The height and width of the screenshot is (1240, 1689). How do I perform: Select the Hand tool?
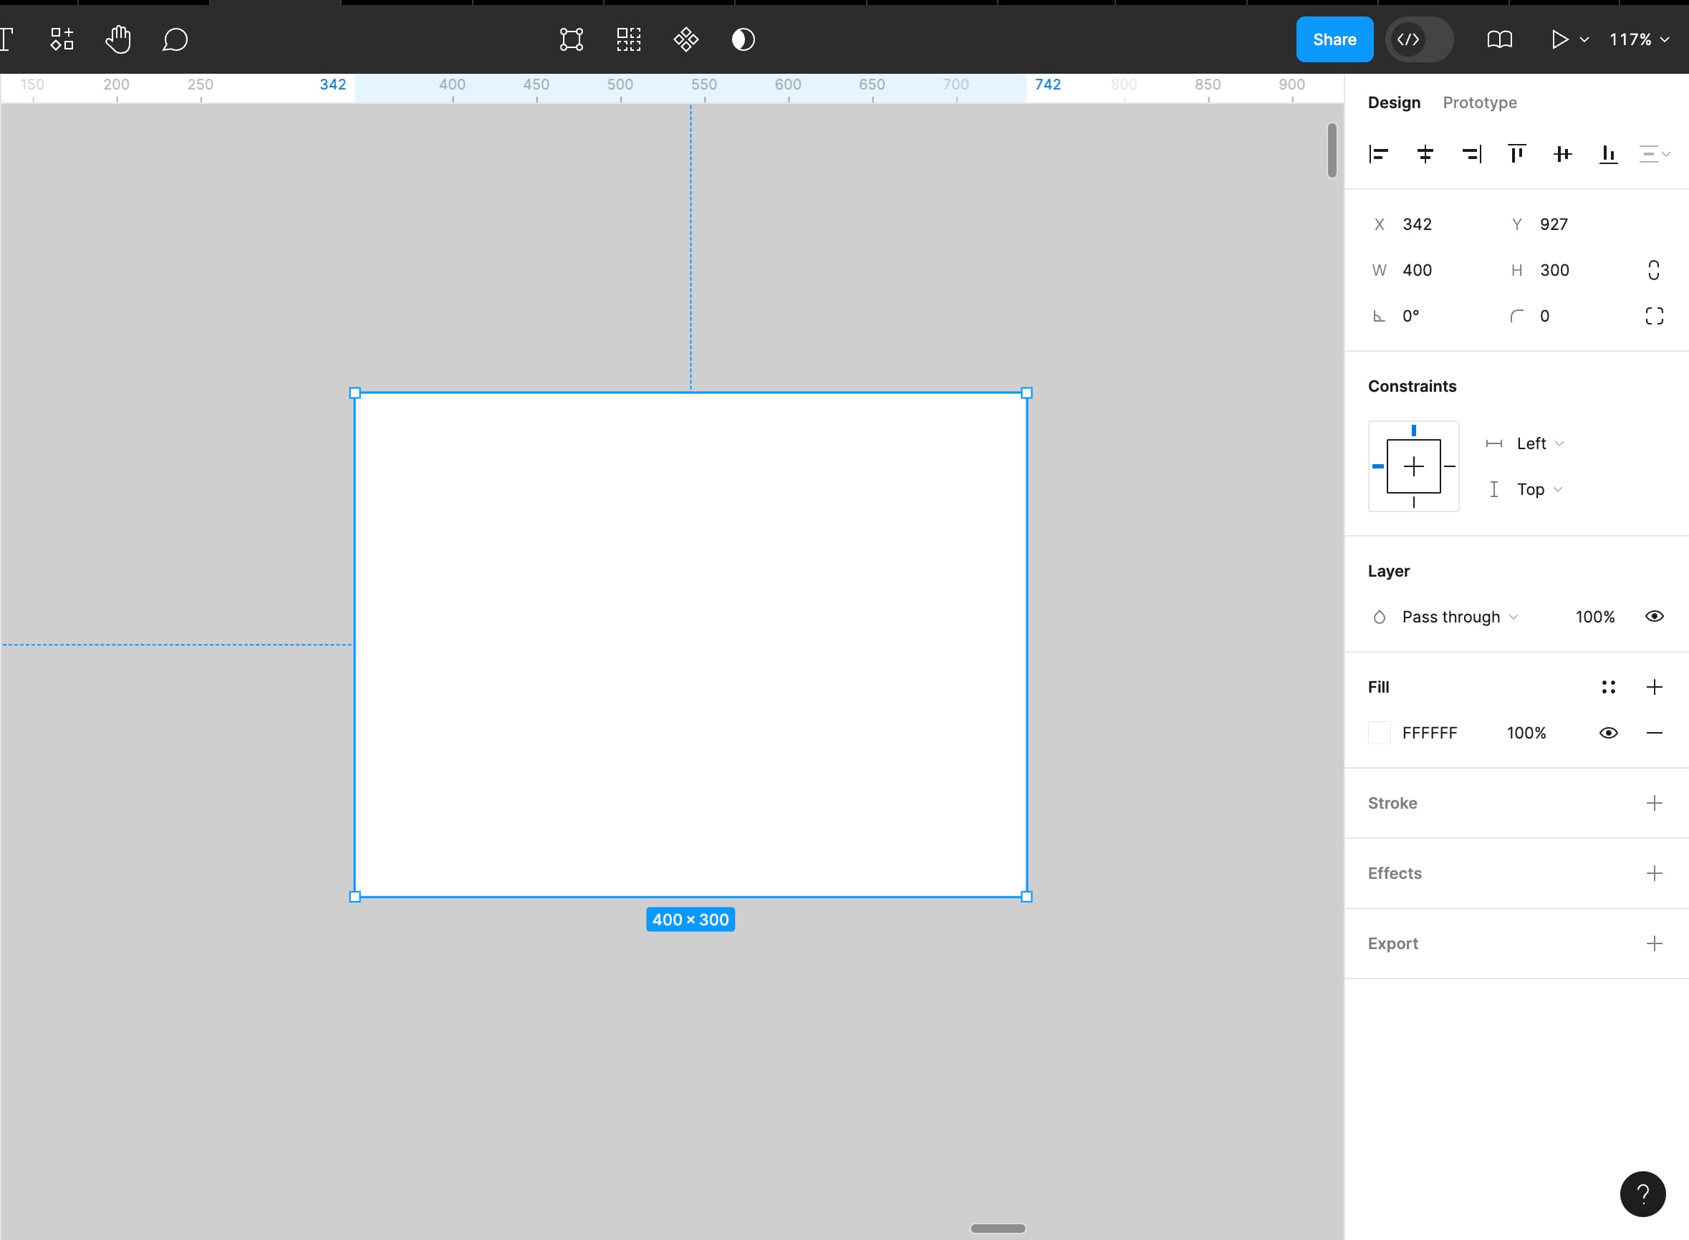[119, 39]
